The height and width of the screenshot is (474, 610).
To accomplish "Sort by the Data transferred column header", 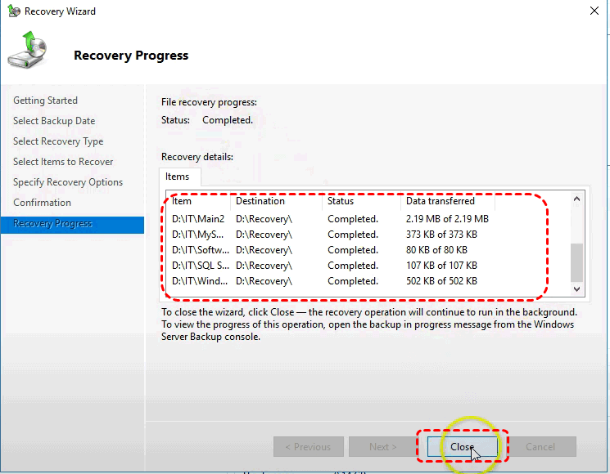I will 441,201.
